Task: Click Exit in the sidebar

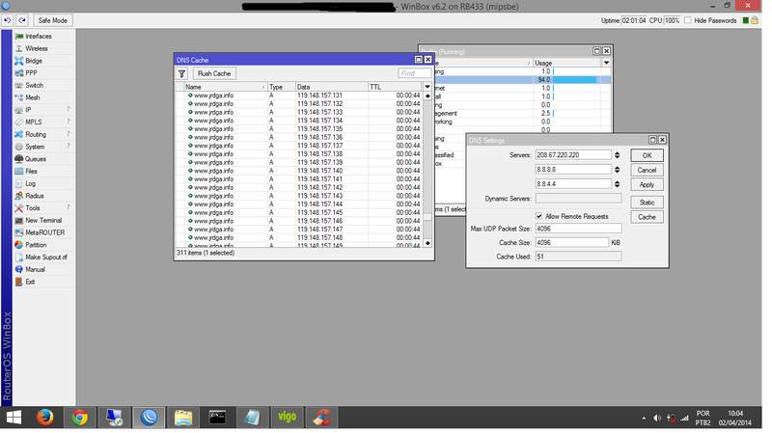Action: click(30, 282)
